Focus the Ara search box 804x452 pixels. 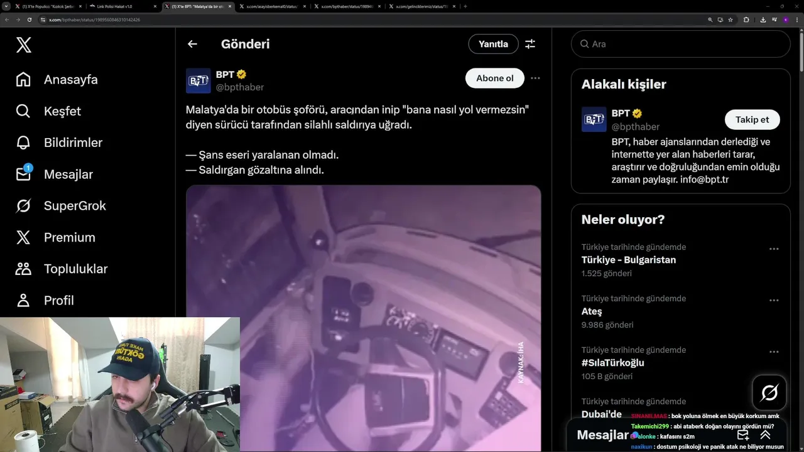tap(680, 44)
